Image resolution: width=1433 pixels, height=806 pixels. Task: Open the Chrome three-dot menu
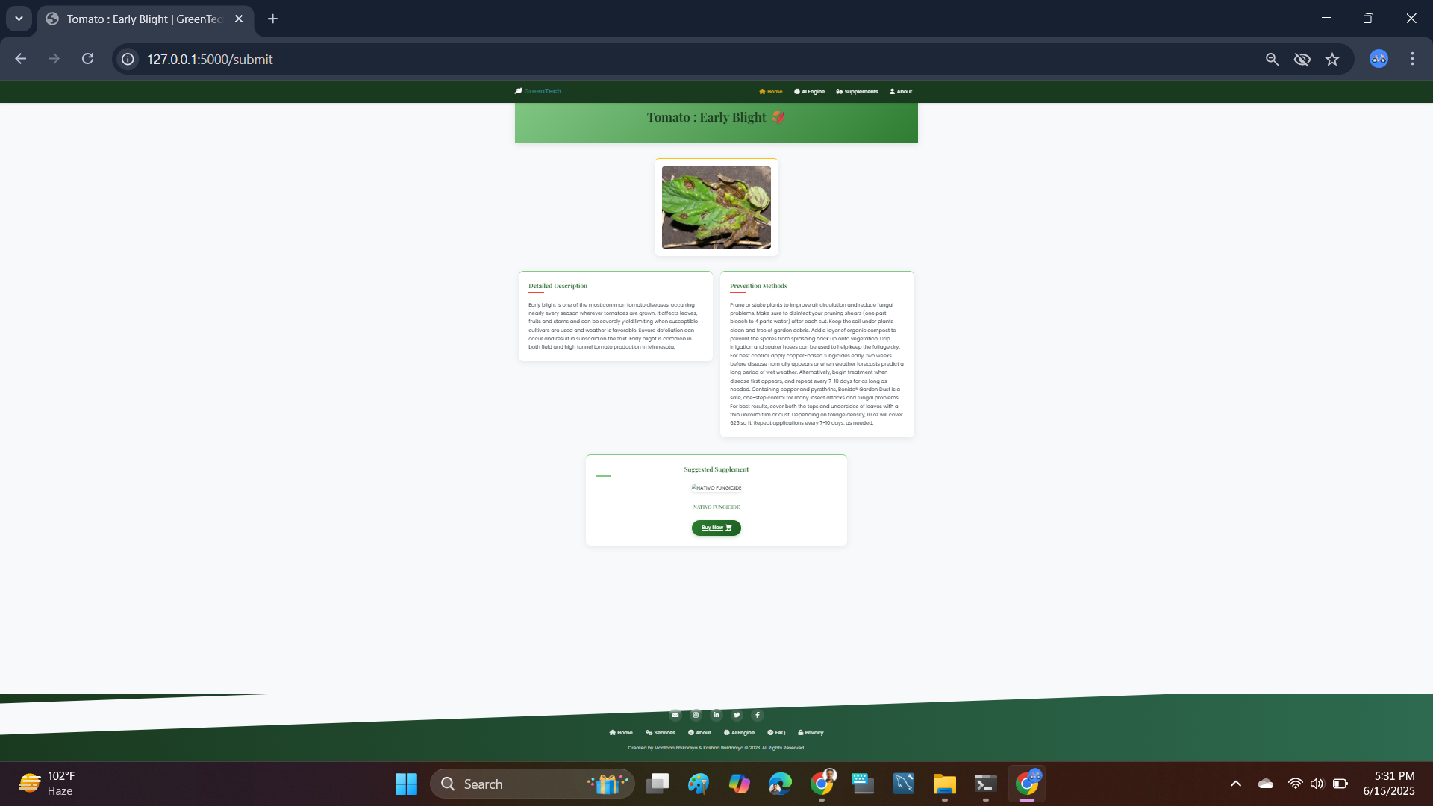[x=1412, y=59]
